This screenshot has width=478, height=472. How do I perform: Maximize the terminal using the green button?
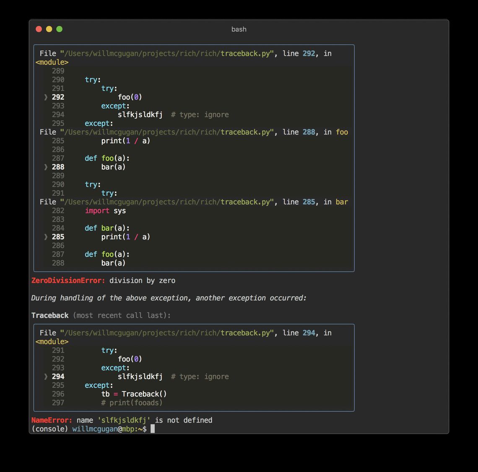[60, 29]
